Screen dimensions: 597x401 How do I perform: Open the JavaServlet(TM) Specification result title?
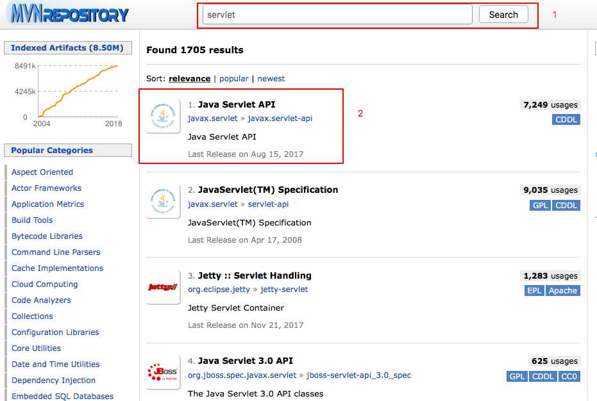point(268,190)
